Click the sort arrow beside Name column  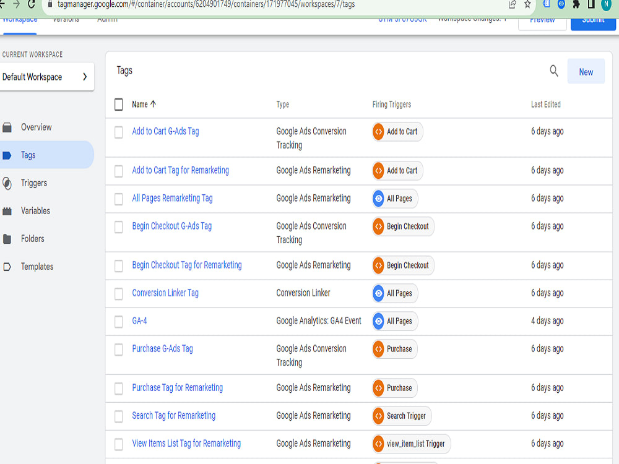coord(153,104)
